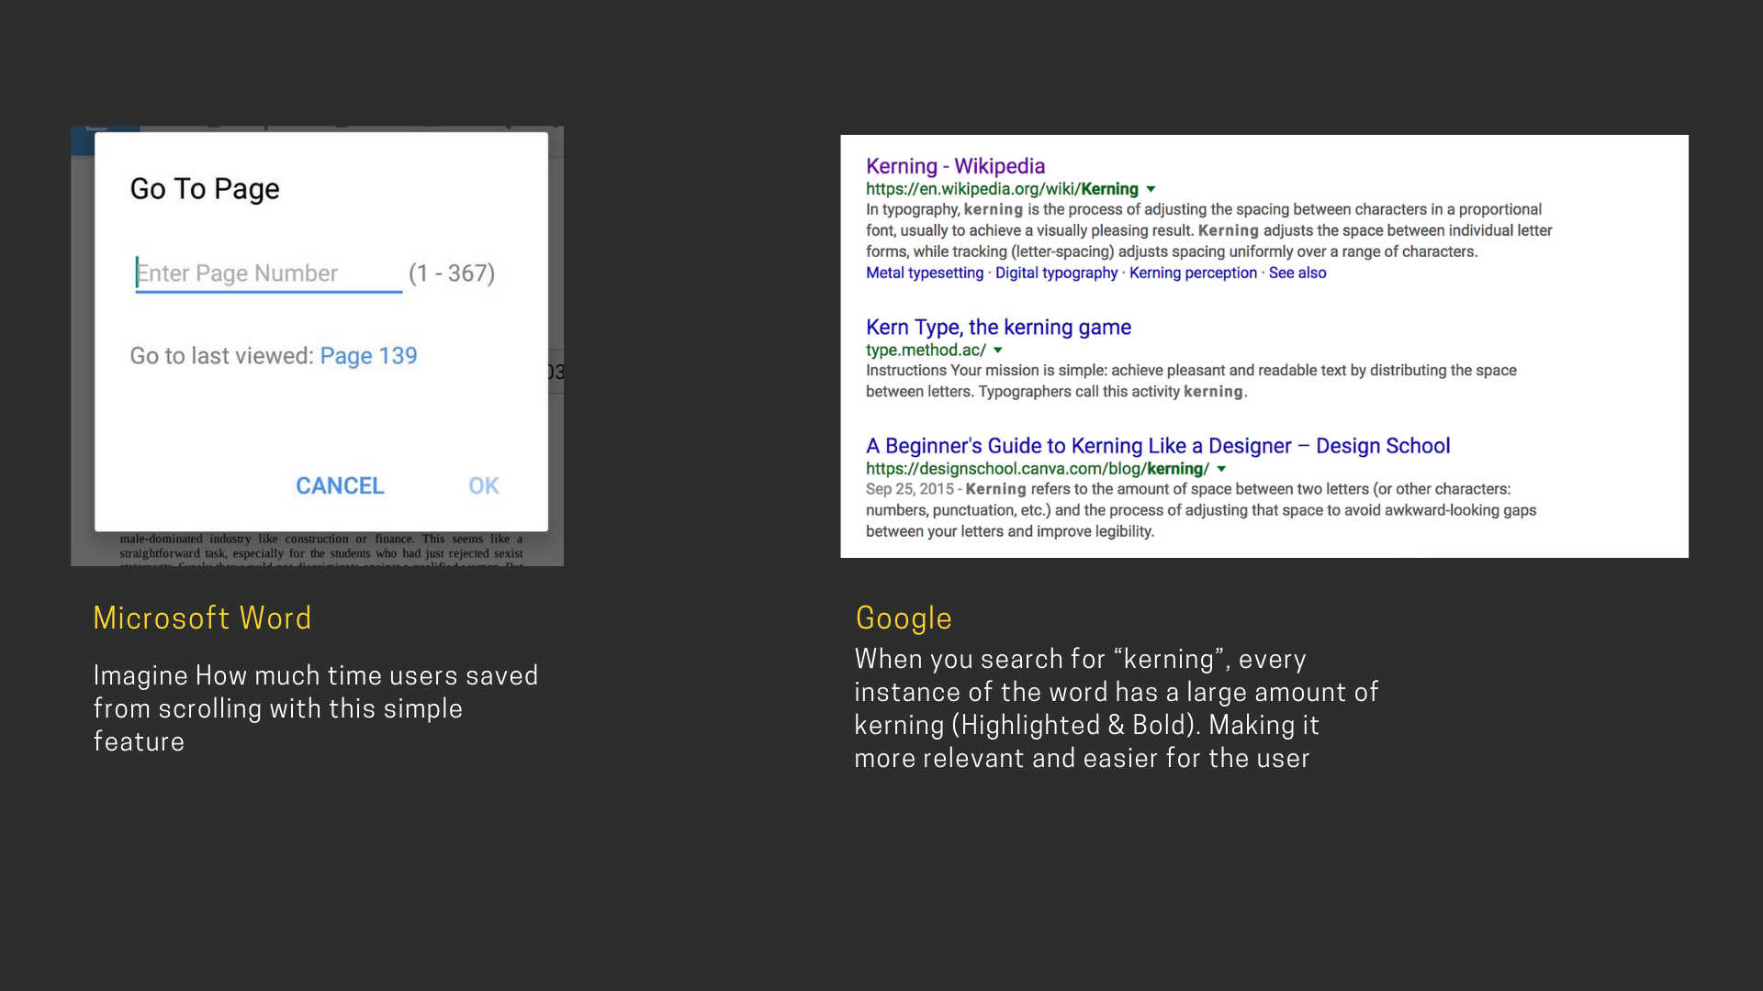Click the type.method.ac/ URL text
1763x991 pixels.
pos(926,351)
